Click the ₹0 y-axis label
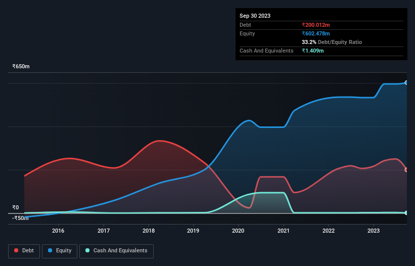415x266 pixels. tap(16, 207)
